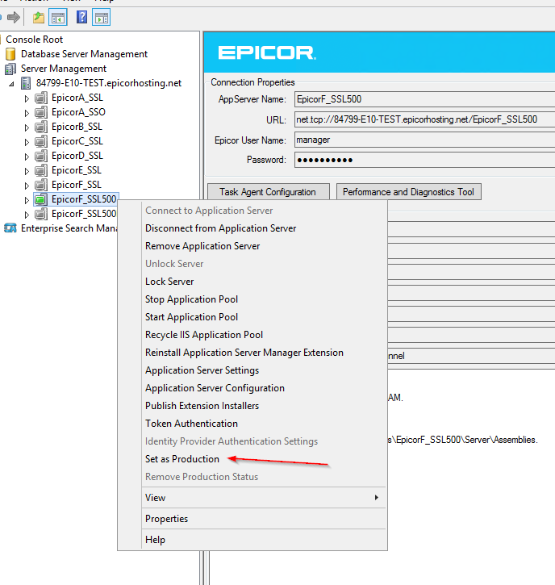Choose Recycle IIS Application Pool

(204, 335)
